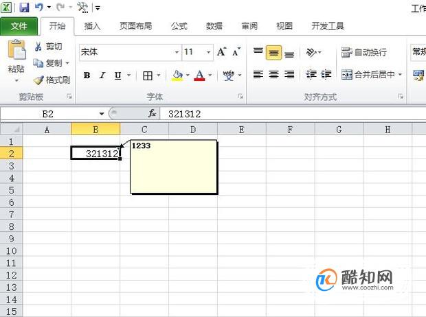Toggle Underline formatting
Image resolution: width=426 pixels, height=317 pixels.
point(117,75)
